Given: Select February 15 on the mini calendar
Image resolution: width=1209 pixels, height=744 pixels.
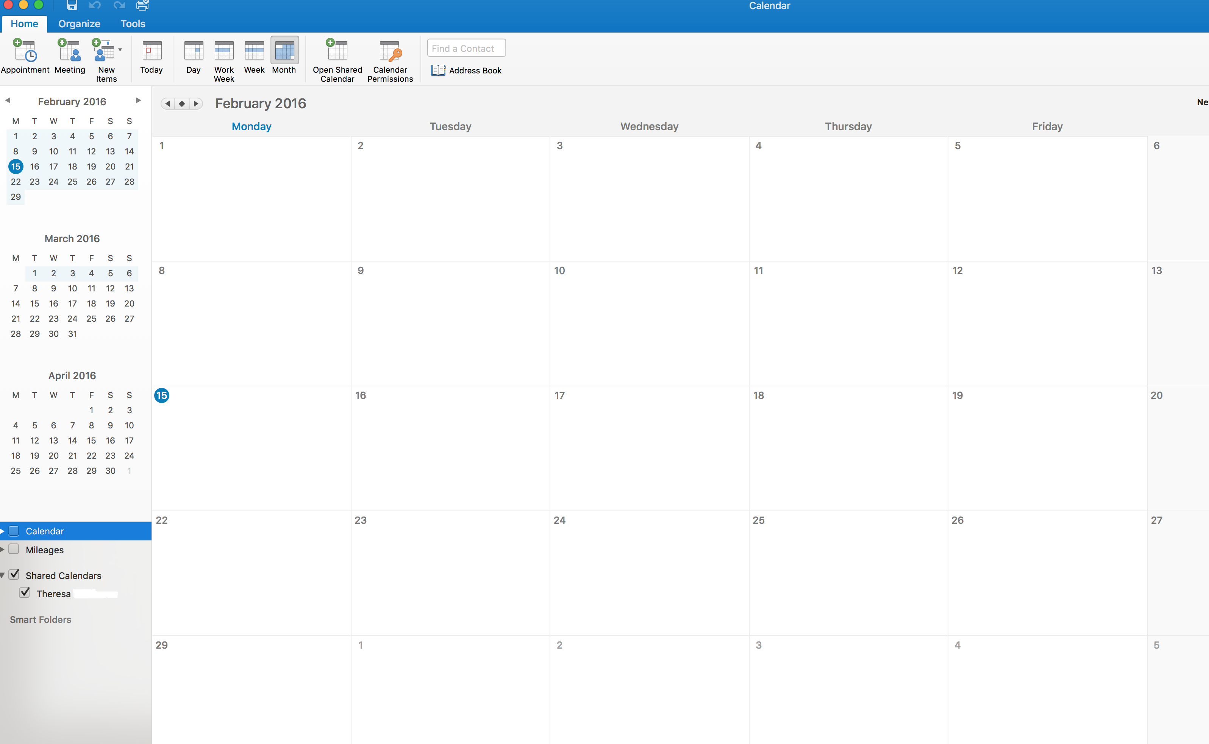Looking at the screenshot, I should tap(15, 167).
